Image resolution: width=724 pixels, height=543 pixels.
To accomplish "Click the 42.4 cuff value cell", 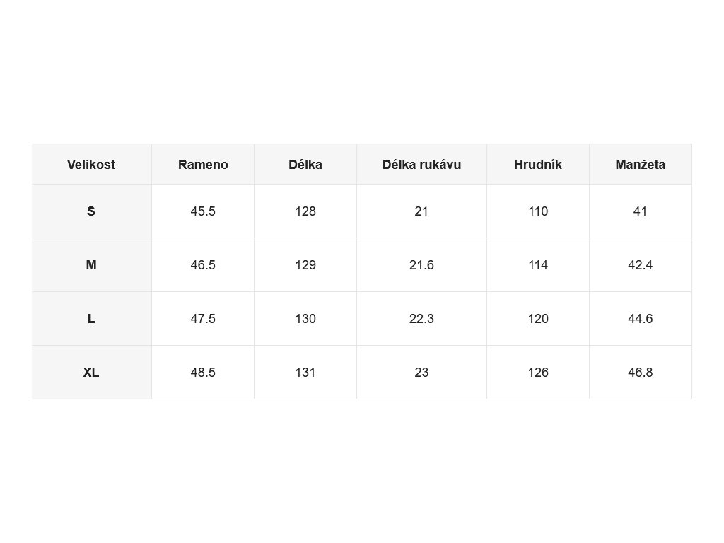I will tap(641, 265).
